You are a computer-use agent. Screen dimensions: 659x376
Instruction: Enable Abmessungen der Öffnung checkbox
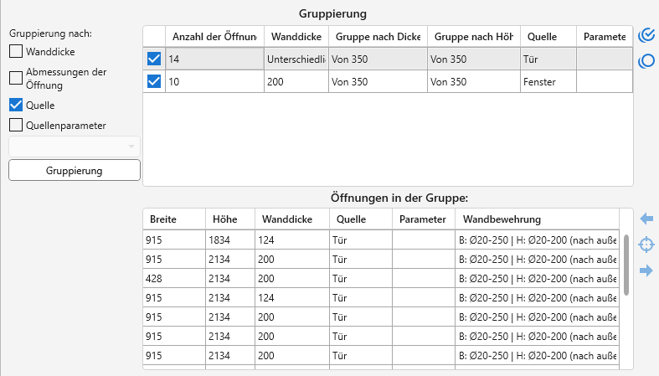click(16, 78)
